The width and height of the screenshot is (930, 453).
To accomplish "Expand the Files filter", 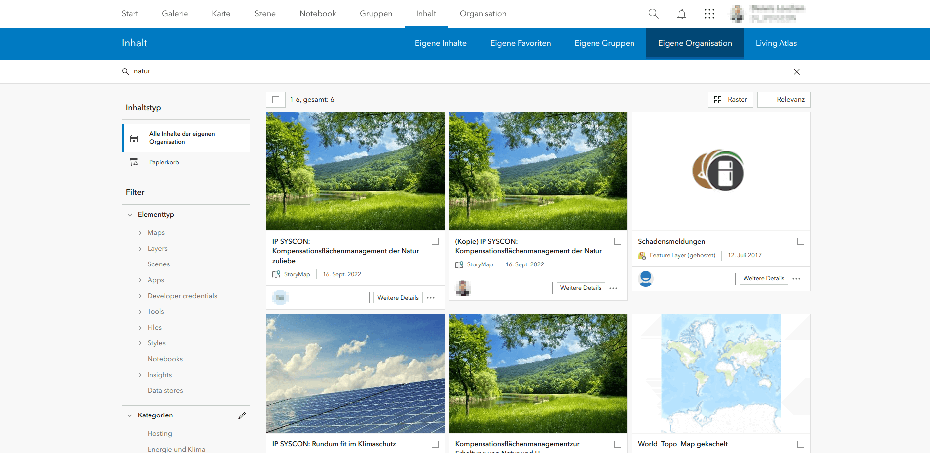I will [140, 328].
